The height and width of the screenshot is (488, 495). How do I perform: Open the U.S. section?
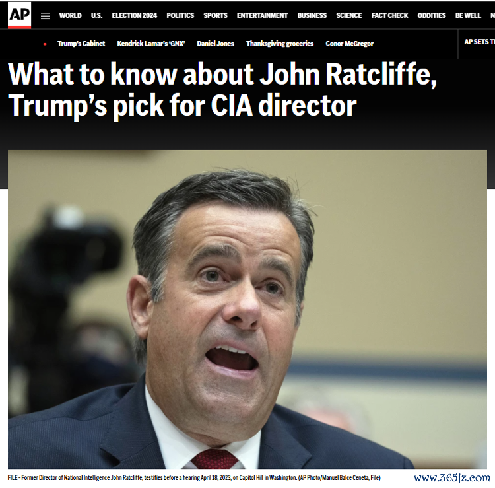click(x=96, y=15)
